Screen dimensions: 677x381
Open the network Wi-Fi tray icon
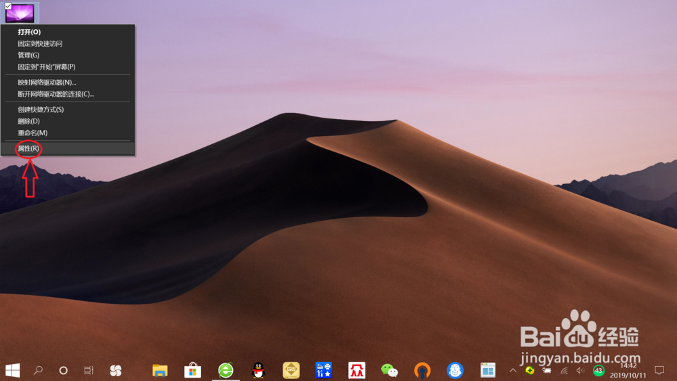pyautogui.click(x=564, y=371)
